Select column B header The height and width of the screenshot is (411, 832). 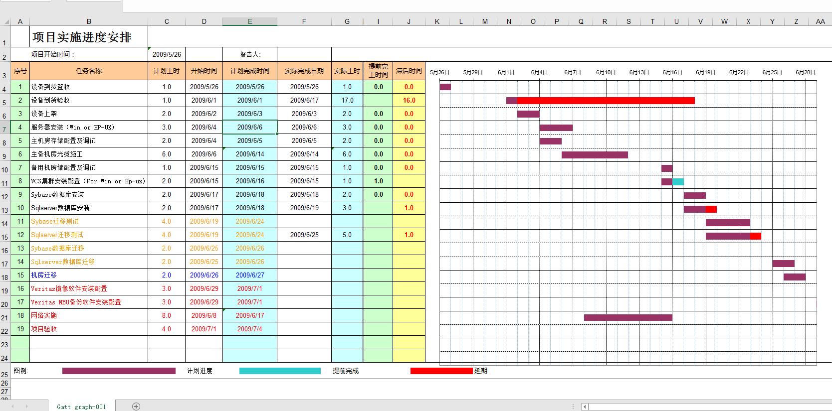click(x=89, y=21)
